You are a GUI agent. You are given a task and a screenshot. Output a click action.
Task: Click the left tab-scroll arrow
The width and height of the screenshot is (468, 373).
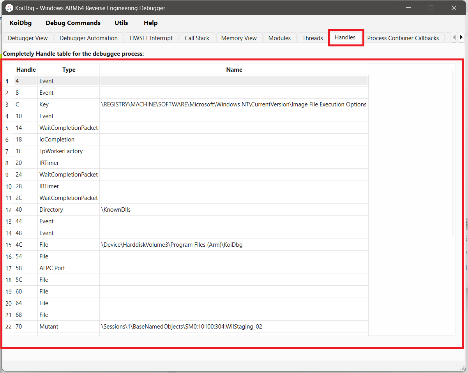[454, 38]
